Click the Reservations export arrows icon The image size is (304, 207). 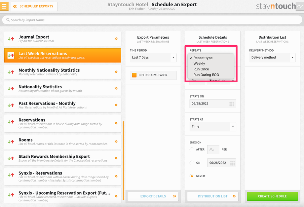tap(11, 122)
